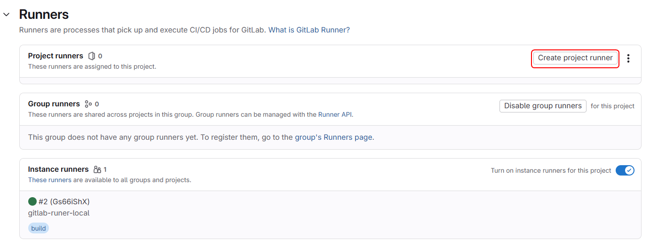Open runner #2 (Gs66iShX)
The image size is (650, 248).
point(64,201)
